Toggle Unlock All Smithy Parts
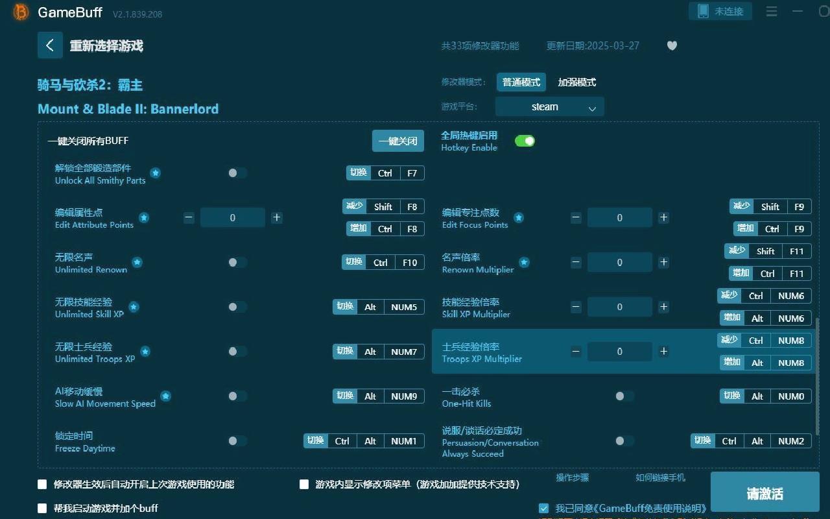The height and width of the screenshot is (519, 830). pyautogui.click(x=237, y=173)
